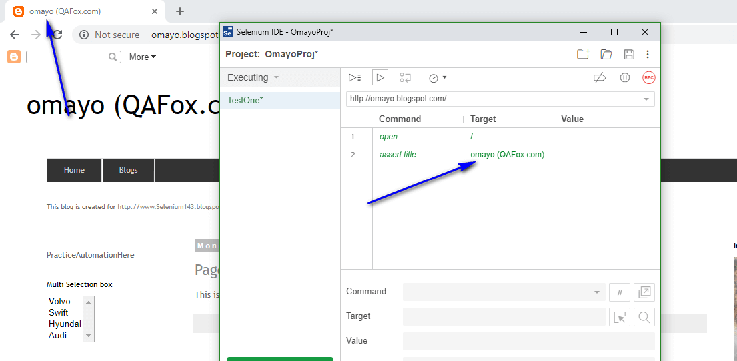Toggle enable/disable command slashes button
Screen dimensions: 737x361
tap(620, 292)
